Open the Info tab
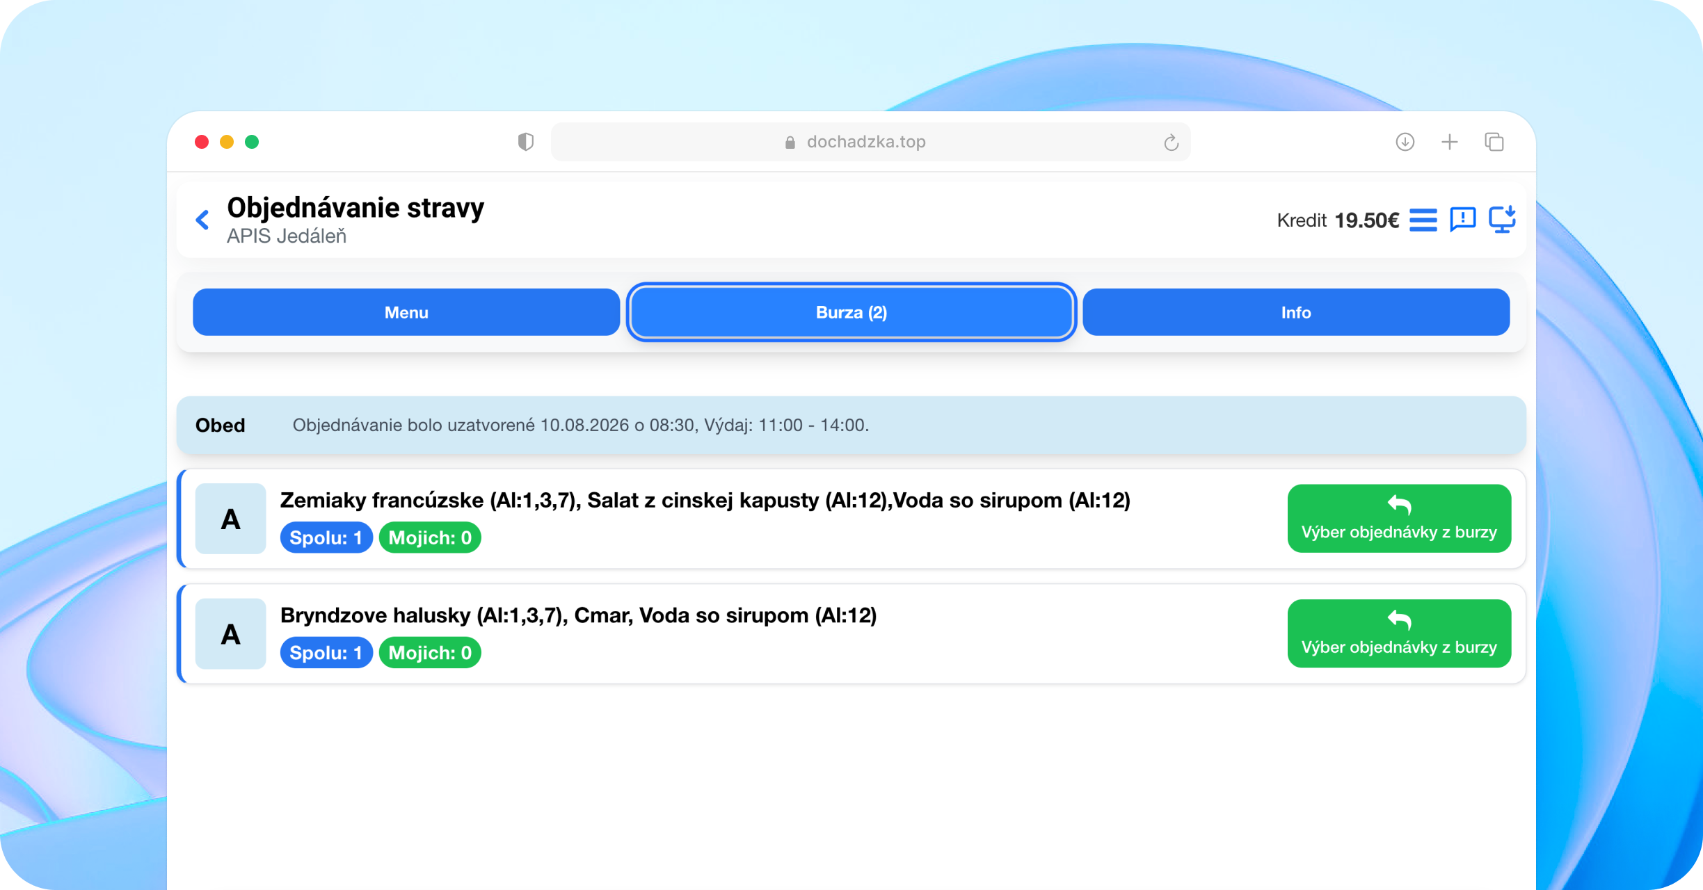Image resolution: width=1703 pixels, height=890 pixels. tap(1296, 312)
